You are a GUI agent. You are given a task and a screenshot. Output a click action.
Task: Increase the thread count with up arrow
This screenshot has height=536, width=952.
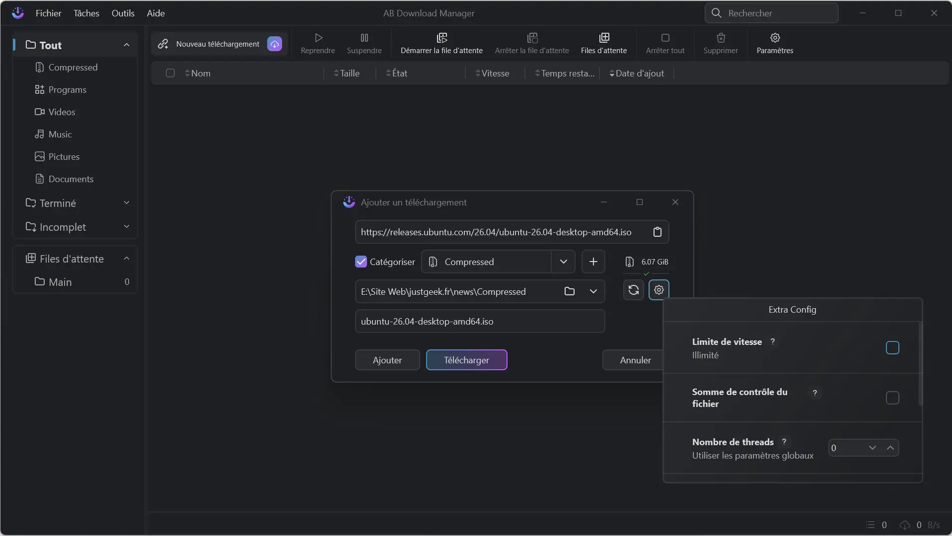[x=890, y=448]
